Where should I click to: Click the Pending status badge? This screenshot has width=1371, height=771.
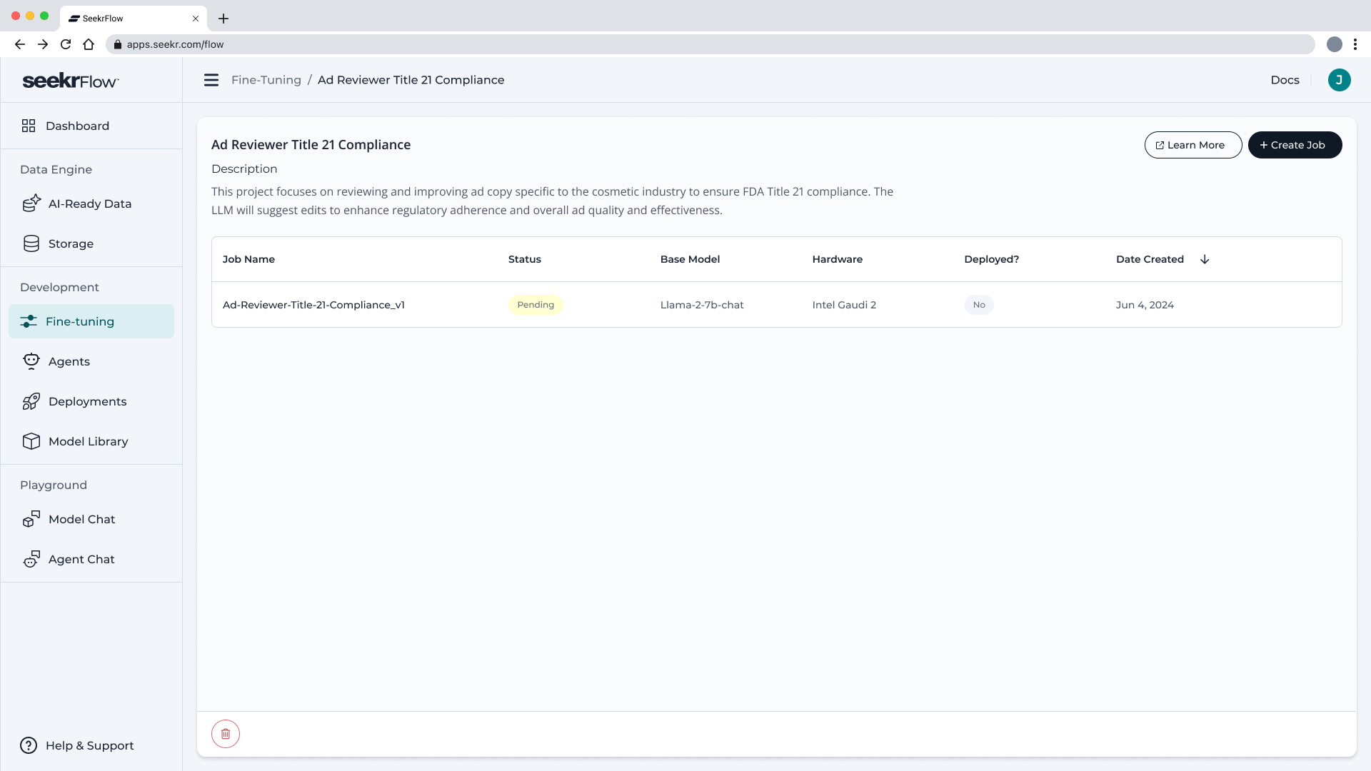click(x=536, y=305)
